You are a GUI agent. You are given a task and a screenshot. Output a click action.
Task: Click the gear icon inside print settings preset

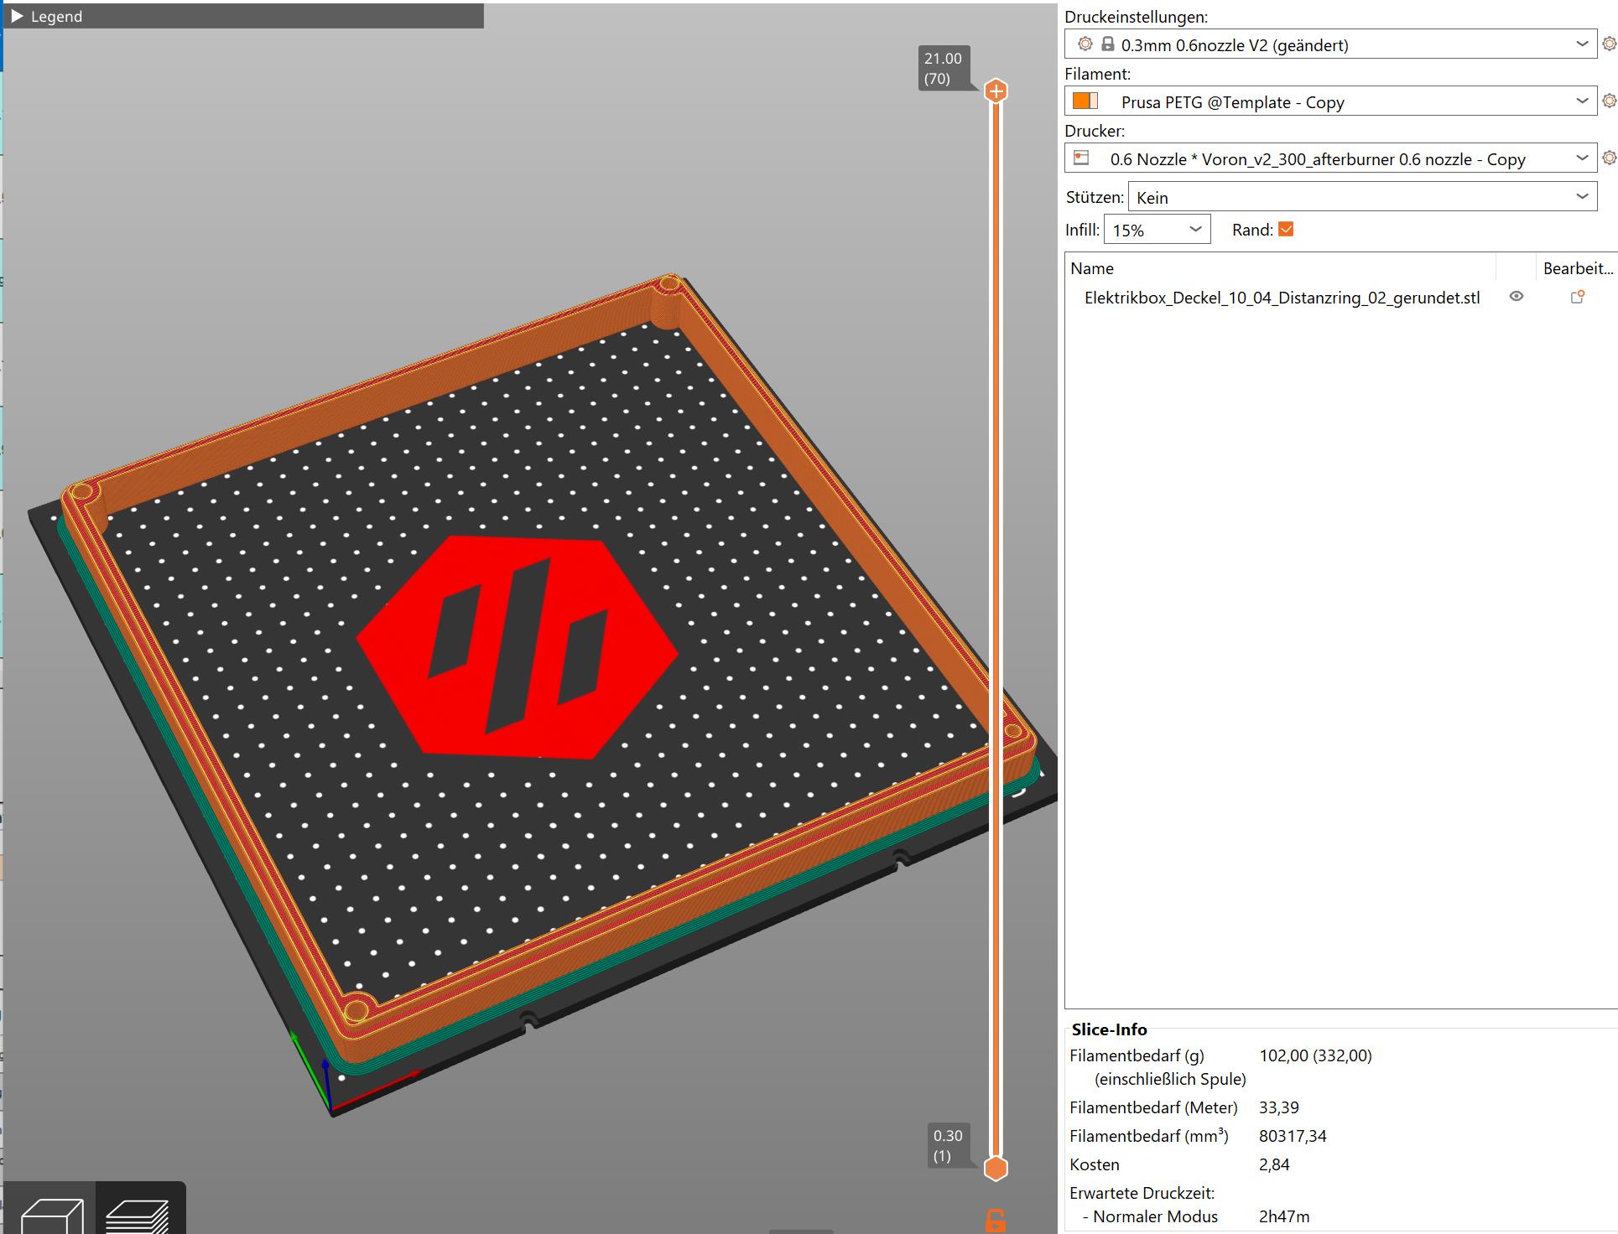click(1085, 44)
